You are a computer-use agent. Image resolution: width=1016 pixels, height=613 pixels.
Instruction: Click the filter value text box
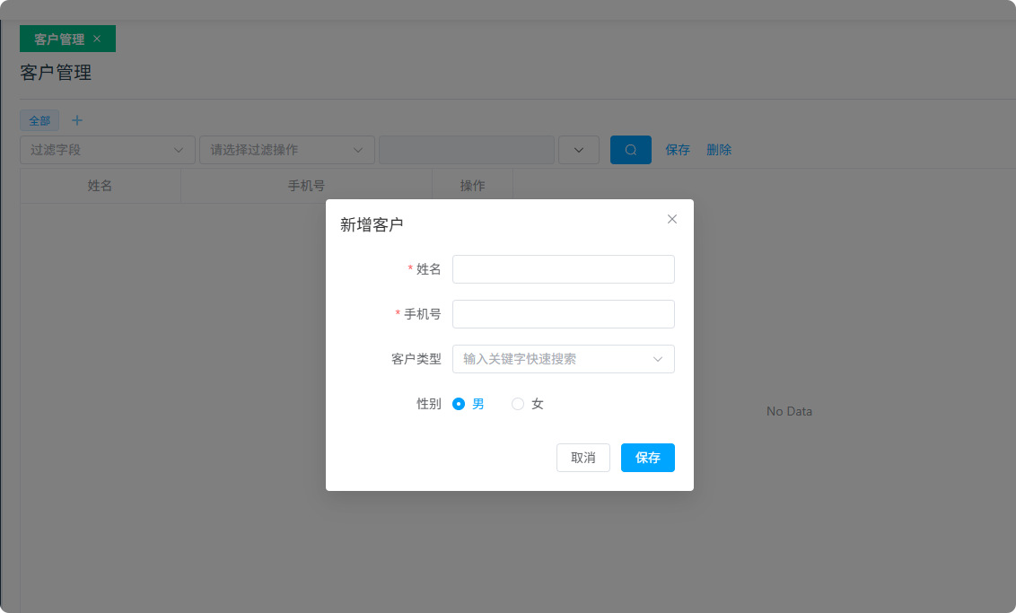(467, 150)
